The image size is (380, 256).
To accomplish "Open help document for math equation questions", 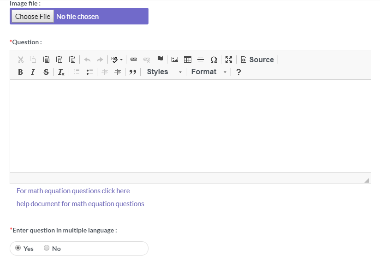I will click(80, 203).
